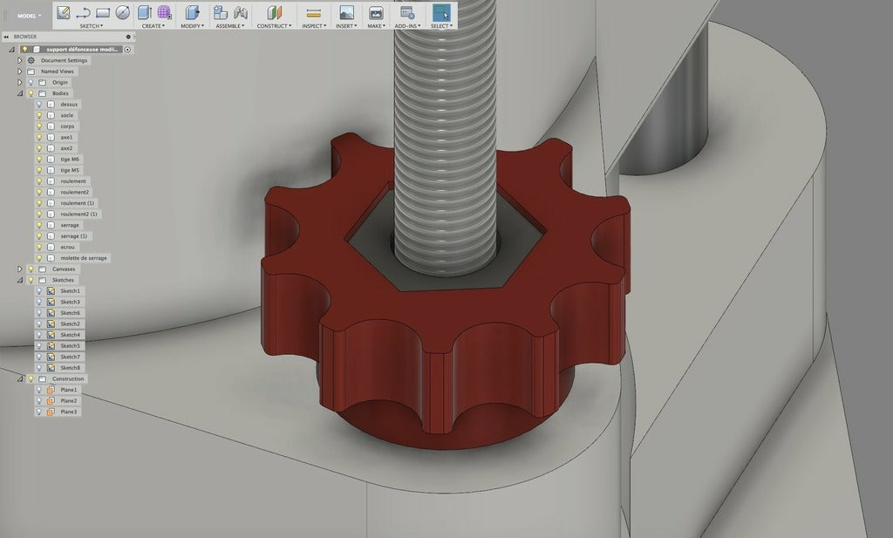Viewport: 893px width, 538px height.
Task: Open the CONSTRUCT menu
Action: (x=274, y=25)
